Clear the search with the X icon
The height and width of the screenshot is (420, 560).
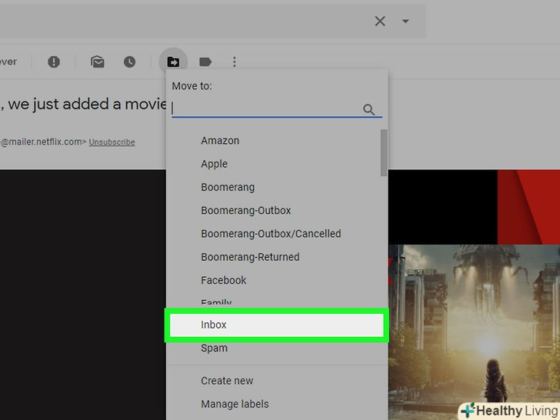click(x=380, y=22)
